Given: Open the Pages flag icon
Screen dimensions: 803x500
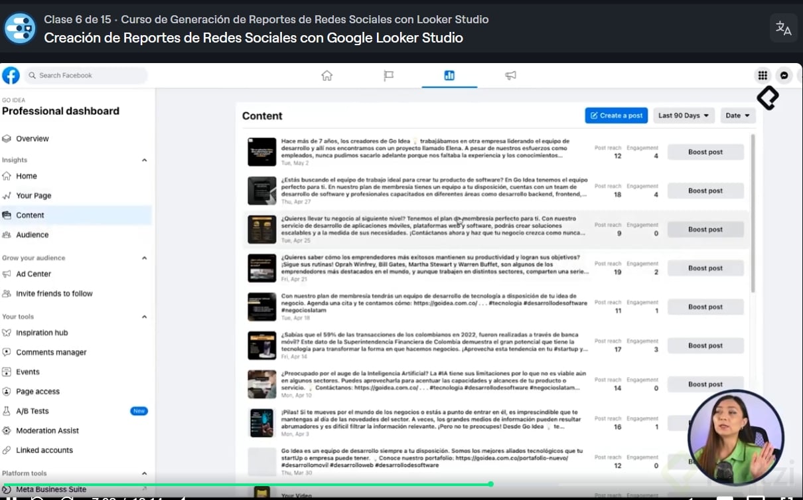Looking at the screenshot, I should (x=389, y=76).
